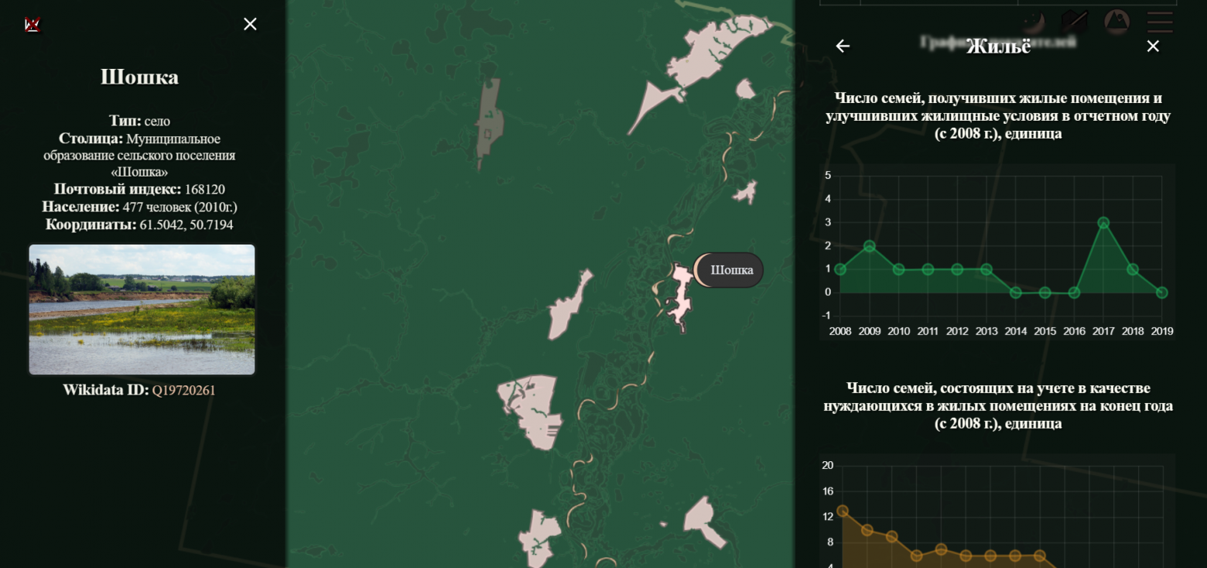The width and height of the screenshot is (1207, 568).
Task: Toggle night mode with the moon icon
Action: 1032,22
